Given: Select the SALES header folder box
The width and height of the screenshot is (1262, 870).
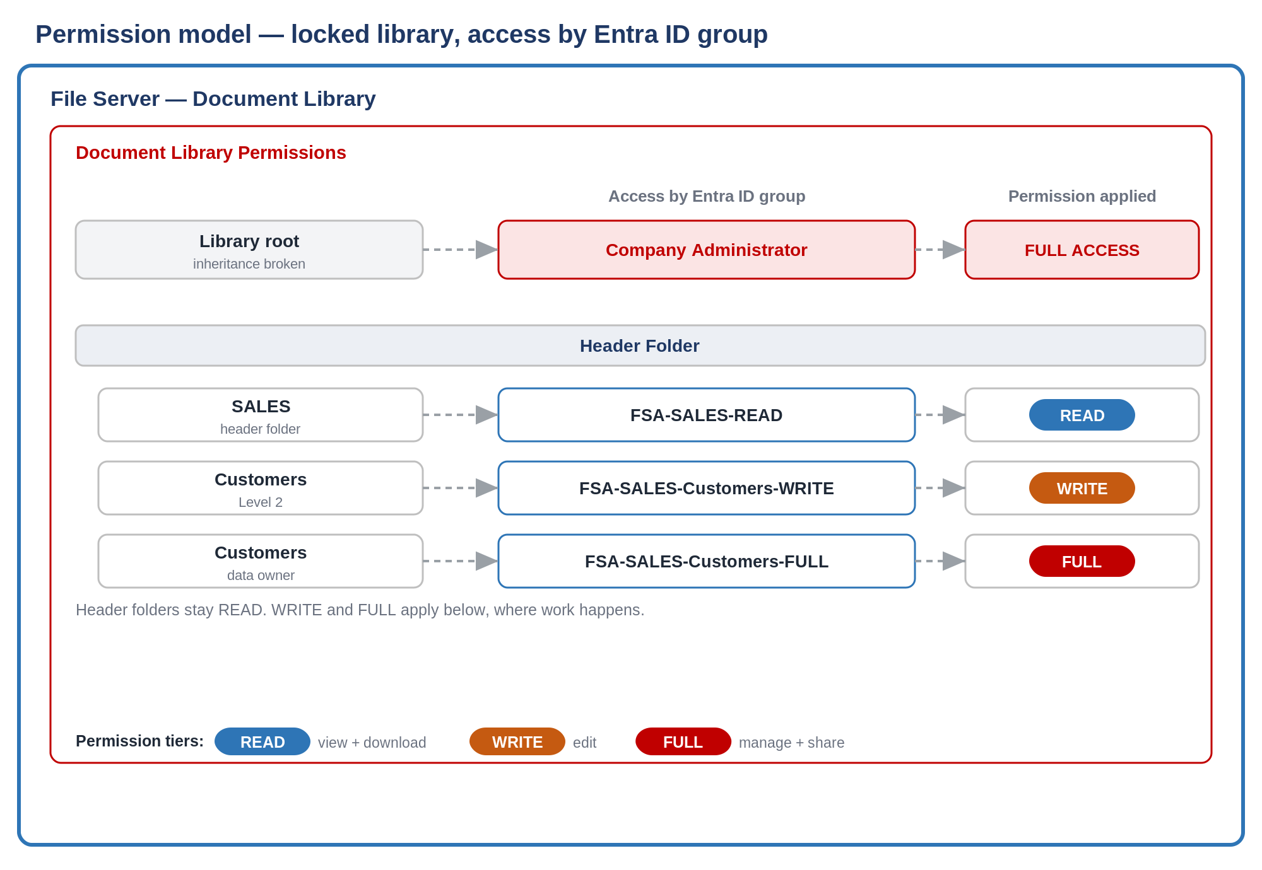Looking at the screenshot, I should point(261,415).
